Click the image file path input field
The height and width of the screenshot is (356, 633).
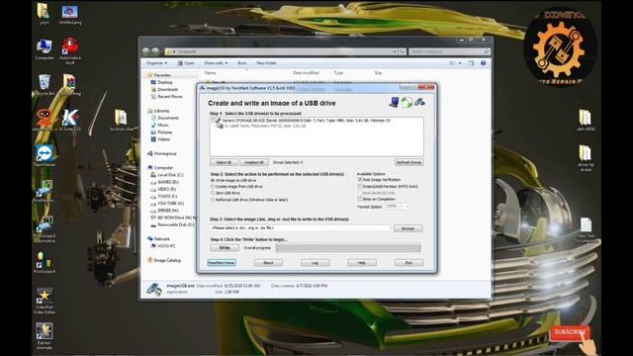coord(300,228)
